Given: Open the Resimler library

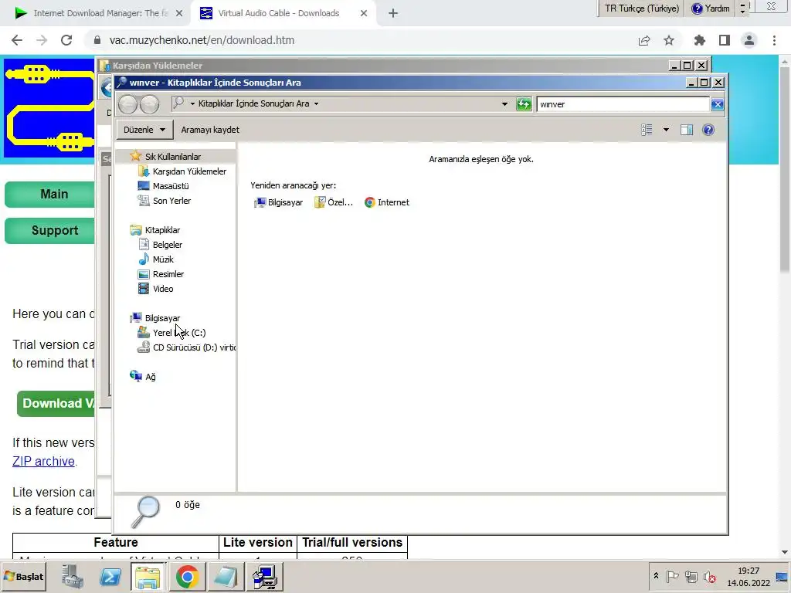Looking at the screenshot, I should pyautogui.click(x=168, y=274).
